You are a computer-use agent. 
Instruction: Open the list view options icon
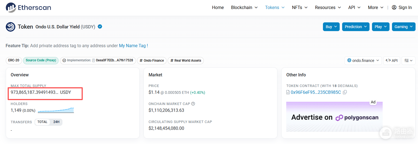pos(408,61)
